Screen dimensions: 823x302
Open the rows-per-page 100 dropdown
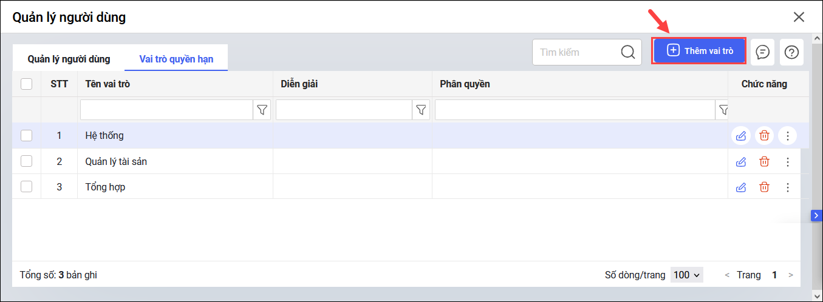point(687,275)
